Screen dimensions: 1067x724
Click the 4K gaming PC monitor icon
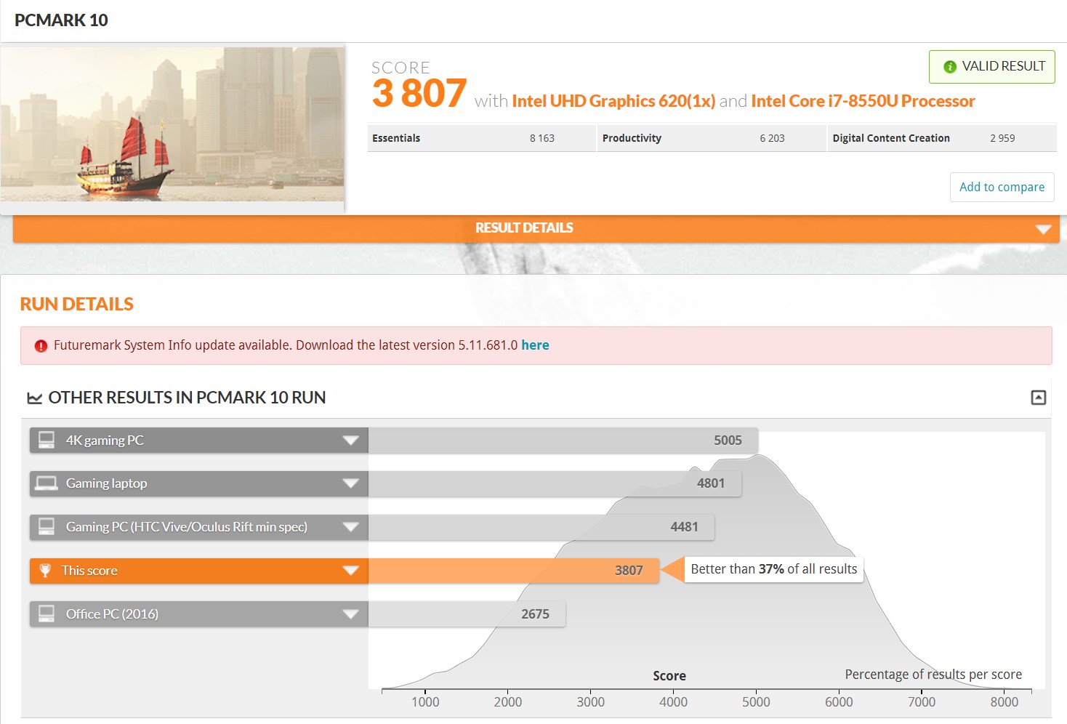coord(47,440)
